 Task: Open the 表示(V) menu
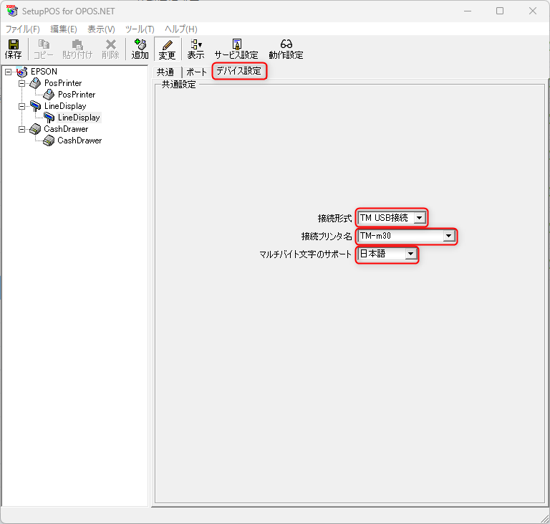click(101, 29)
